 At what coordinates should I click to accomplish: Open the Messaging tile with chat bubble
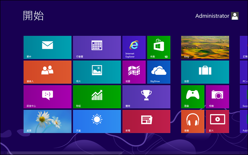47,97
